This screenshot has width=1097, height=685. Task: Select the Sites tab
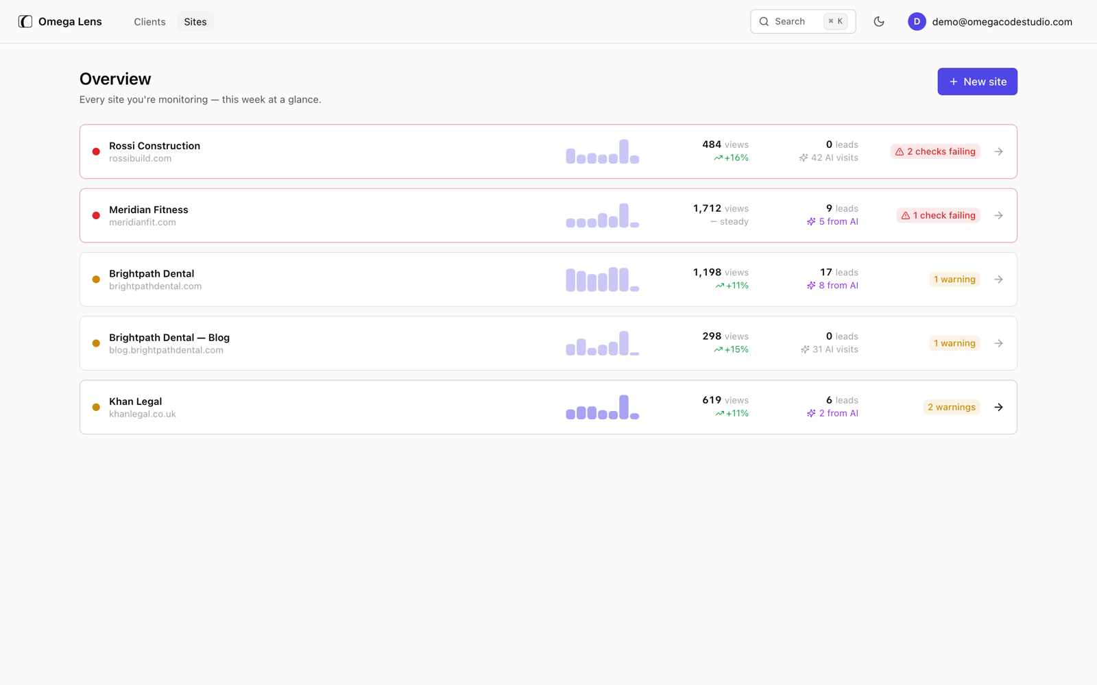pos(195,21)
